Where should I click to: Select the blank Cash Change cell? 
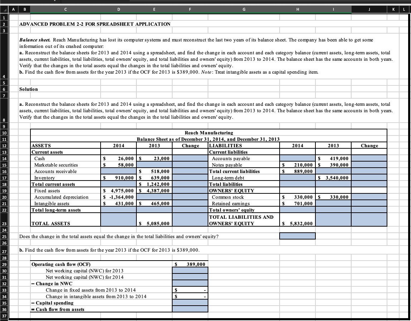pos(190,159)
